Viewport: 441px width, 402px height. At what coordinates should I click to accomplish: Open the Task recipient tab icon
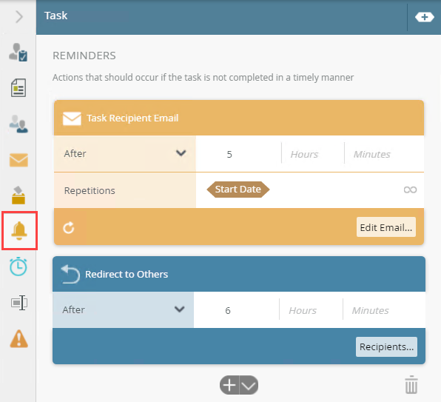18,53
